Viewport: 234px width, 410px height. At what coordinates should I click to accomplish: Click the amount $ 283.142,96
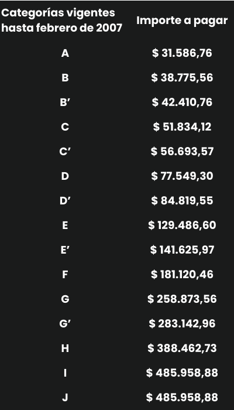coord(182,324)
